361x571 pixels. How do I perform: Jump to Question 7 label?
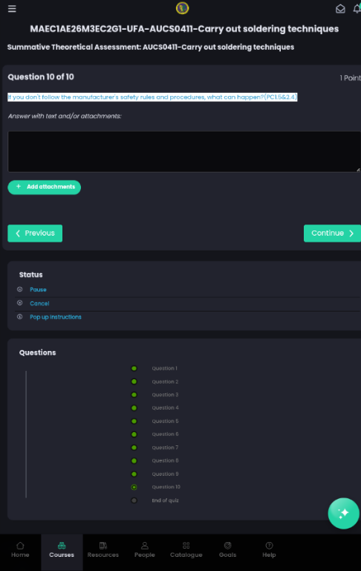pyautogui.click(x=165, y=448)
